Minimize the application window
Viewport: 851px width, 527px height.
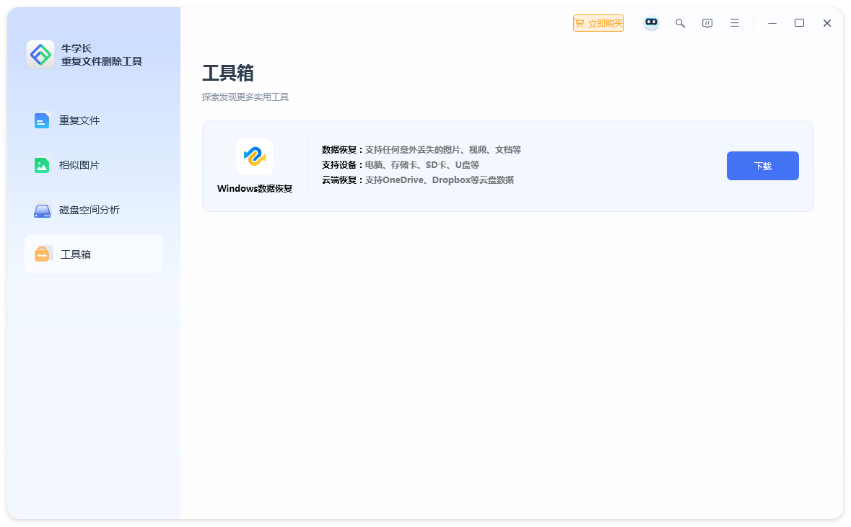(772, 23)
